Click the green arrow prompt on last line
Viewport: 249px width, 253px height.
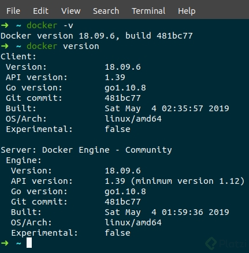pos(5,243)
